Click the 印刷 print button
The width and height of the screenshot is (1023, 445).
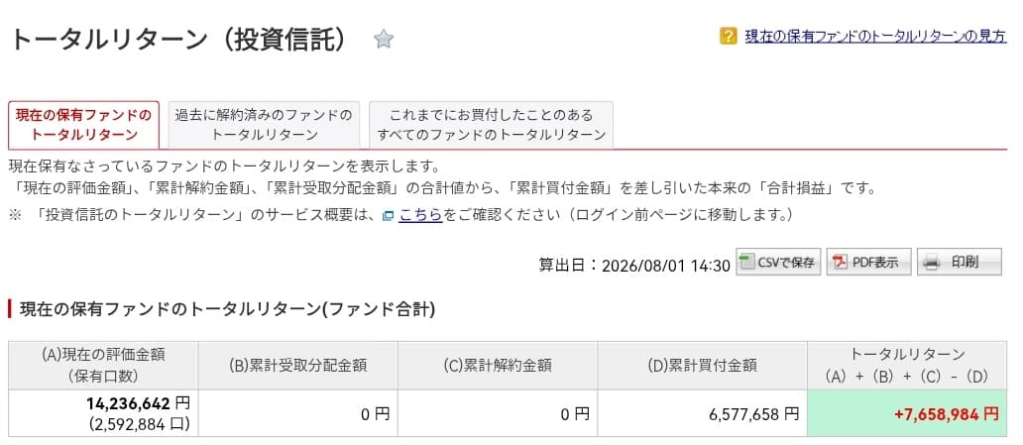point(960,262)
